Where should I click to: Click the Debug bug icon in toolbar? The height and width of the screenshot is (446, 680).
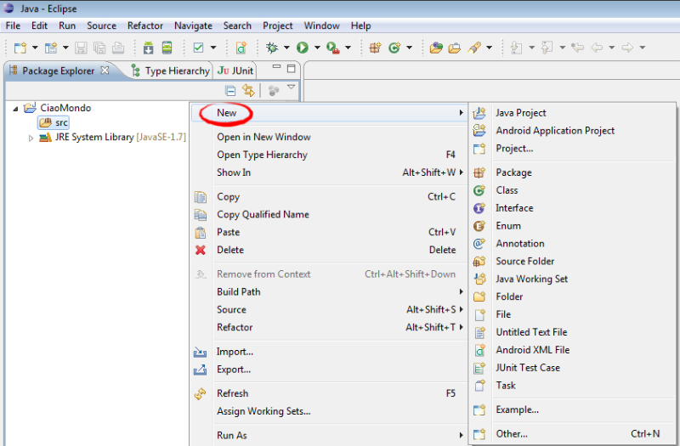click(x=272, y=48)
